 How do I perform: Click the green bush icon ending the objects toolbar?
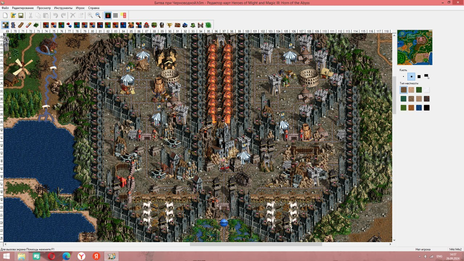click(208, 25)
